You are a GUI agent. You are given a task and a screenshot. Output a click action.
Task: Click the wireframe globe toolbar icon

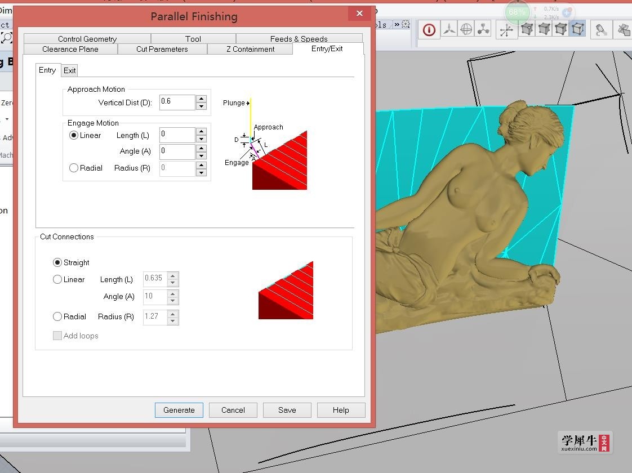[466, 29]
